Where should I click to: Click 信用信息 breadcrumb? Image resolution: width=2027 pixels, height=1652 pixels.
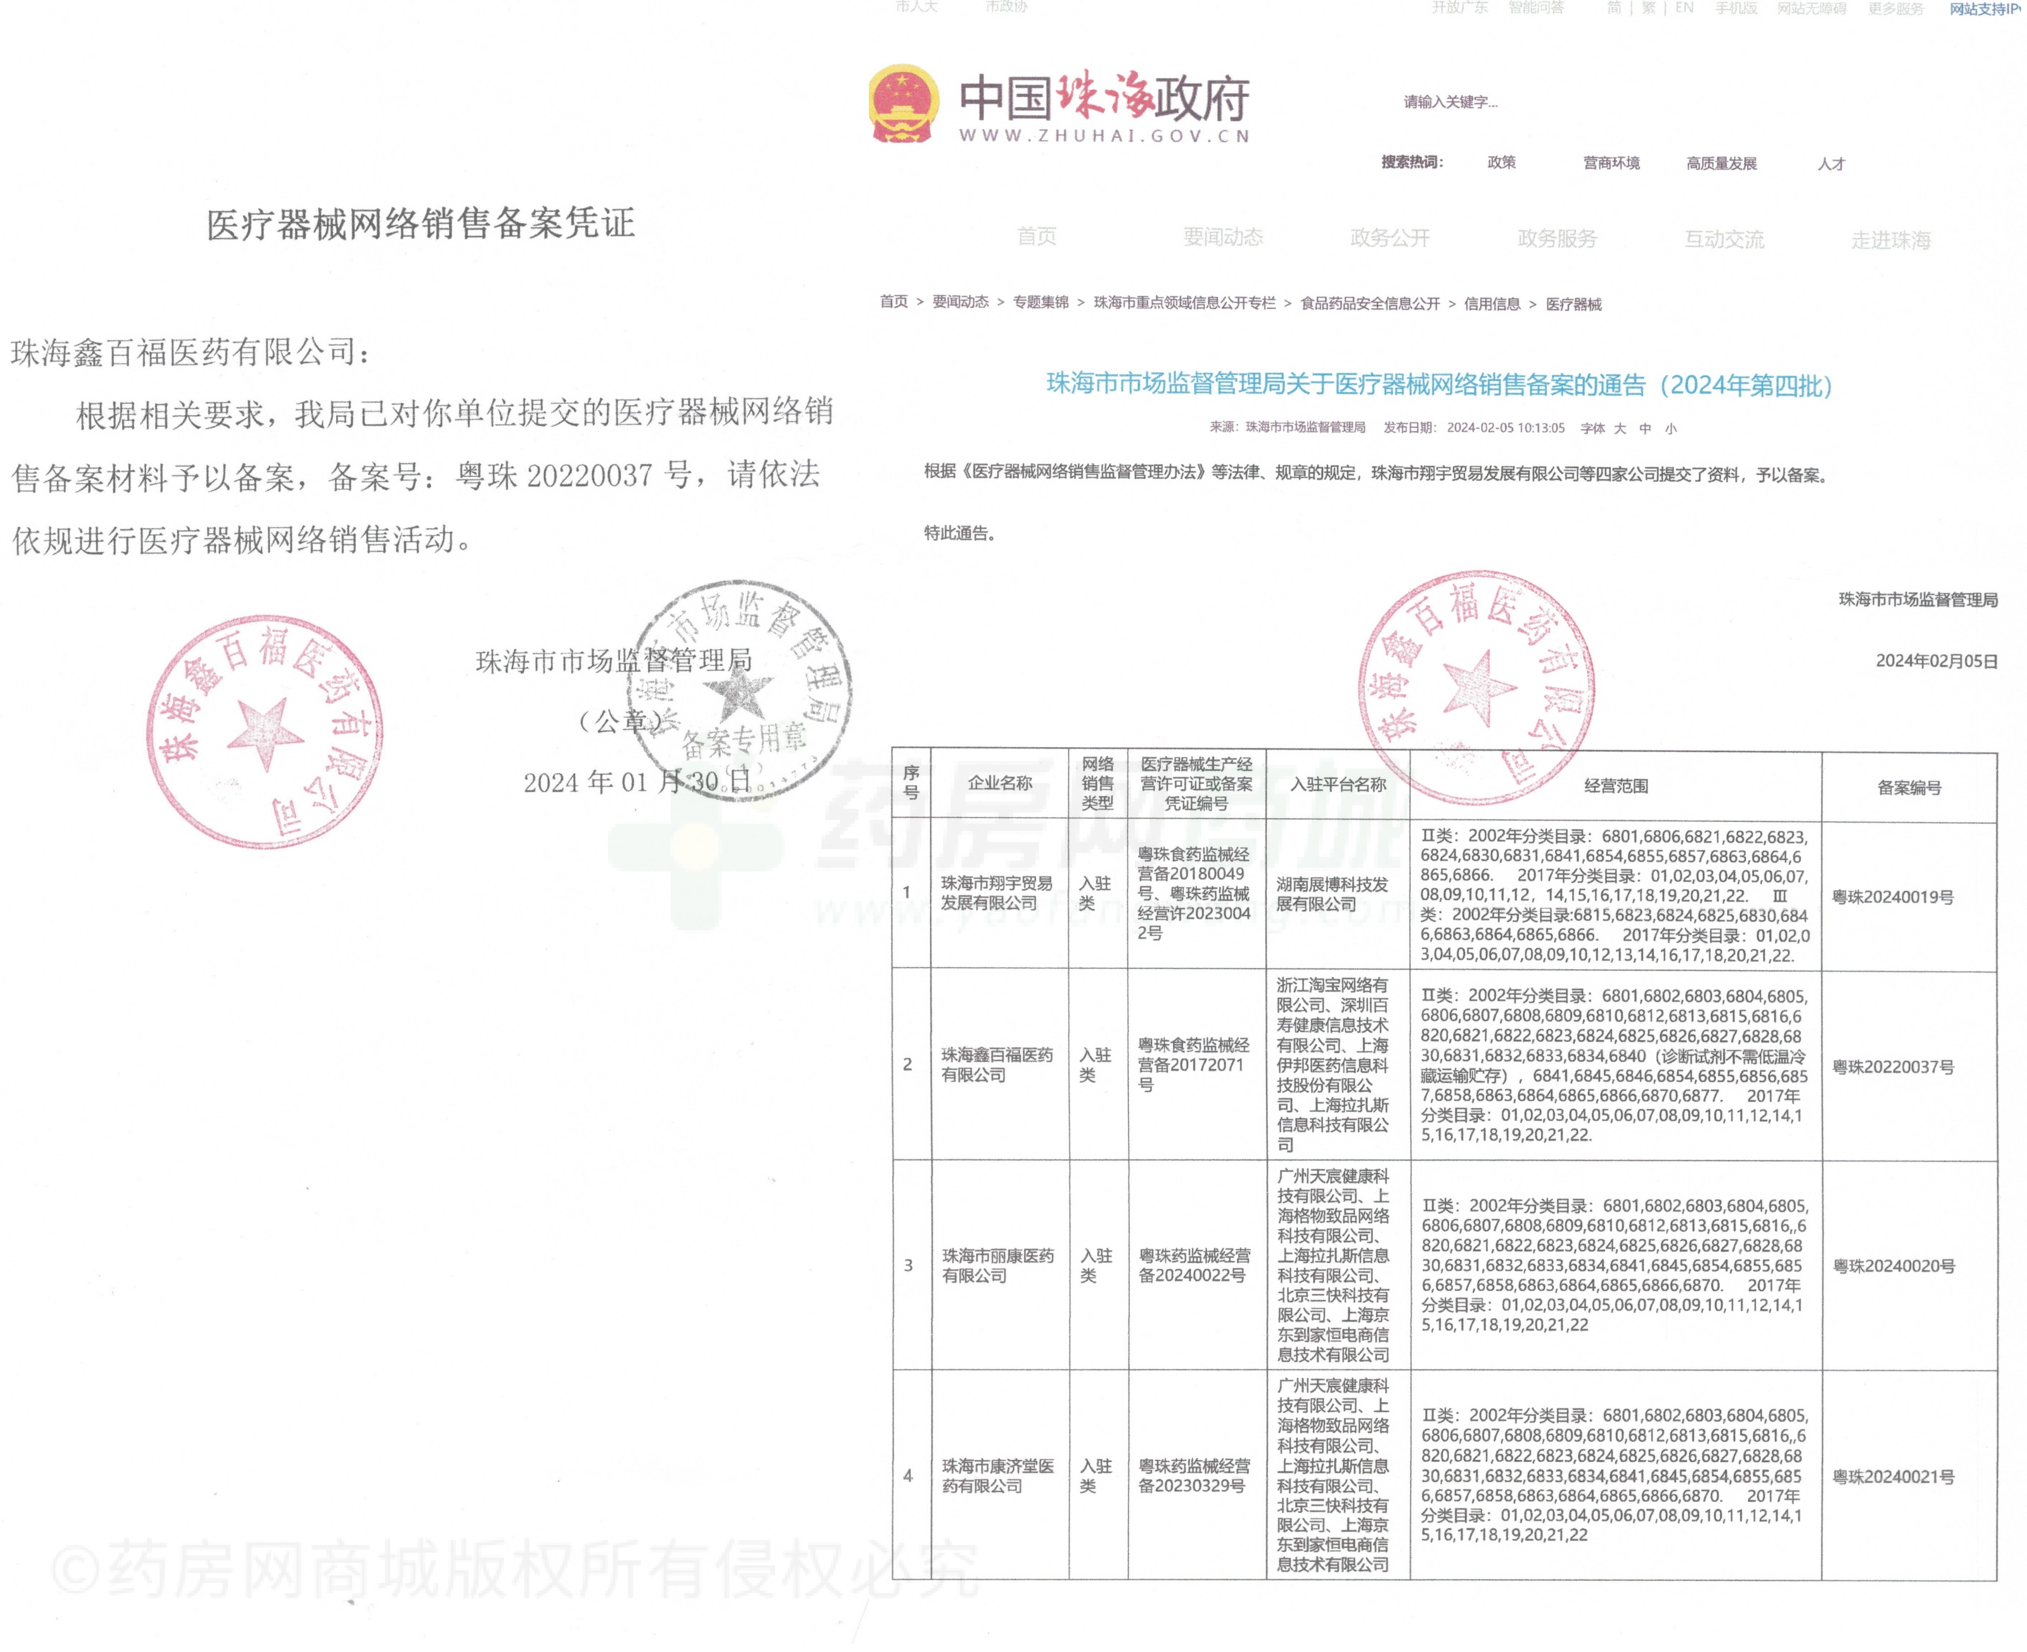tap(1491, 303)
